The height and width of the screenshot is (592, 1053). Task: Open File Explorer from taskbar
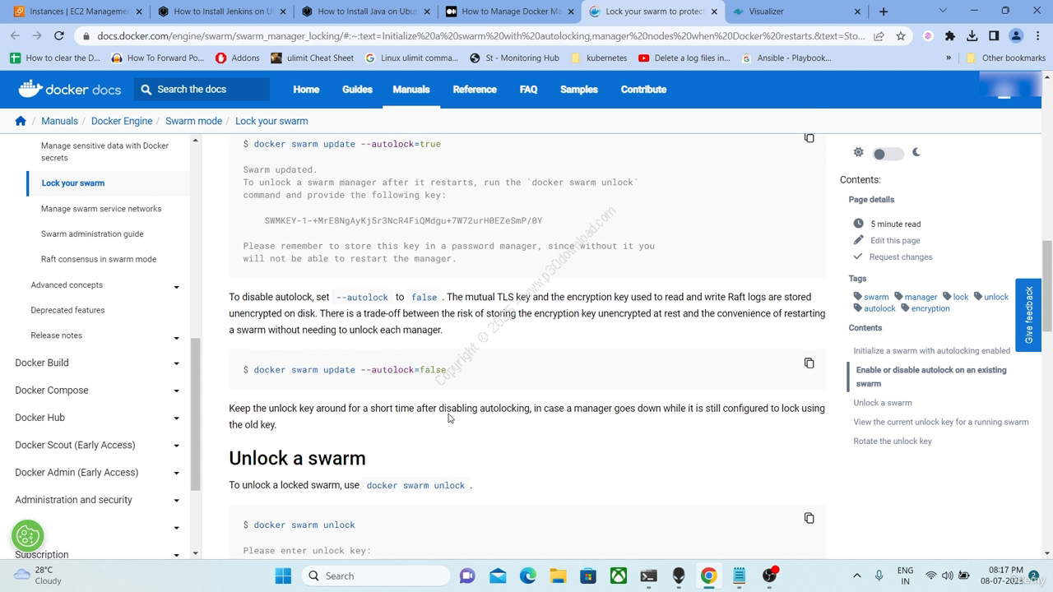[x=558, y=576]
